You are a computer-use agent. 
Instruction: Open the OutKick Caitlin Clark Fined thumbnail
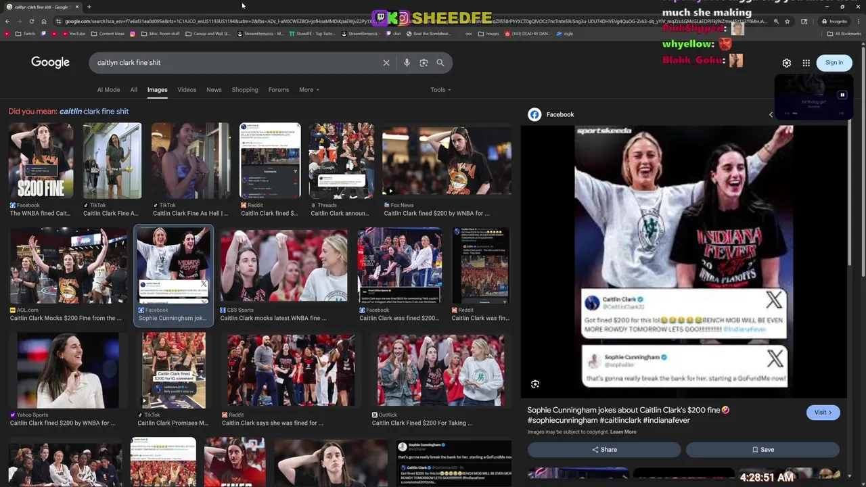pyautogui.click(x=440, y=371)
